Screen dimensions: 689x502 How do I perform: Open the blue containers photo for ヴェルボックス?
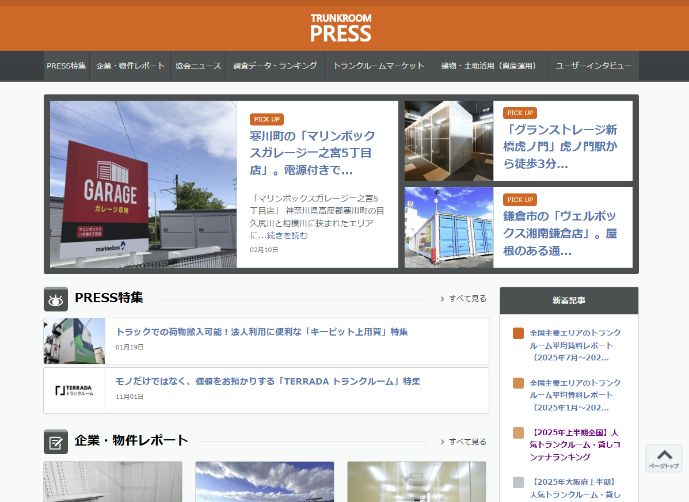click(x=448, y=227)
